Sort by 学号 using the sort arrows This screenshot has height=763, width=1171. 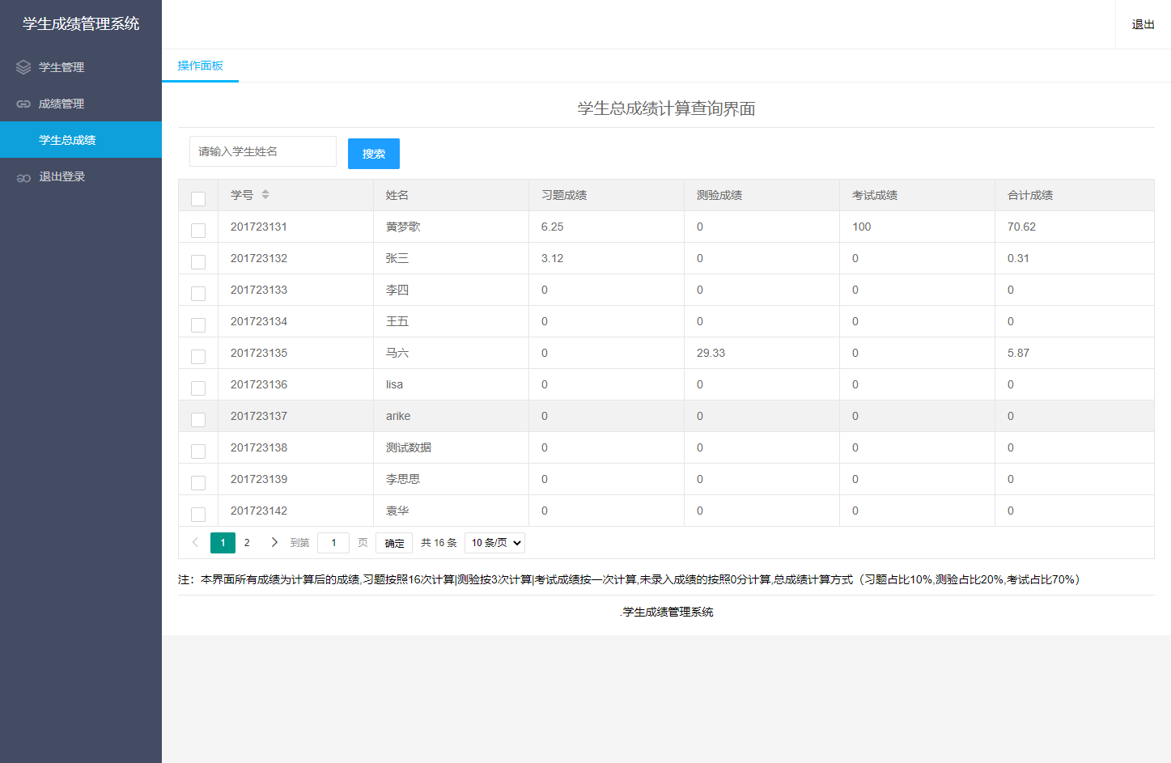coord(265,195)
